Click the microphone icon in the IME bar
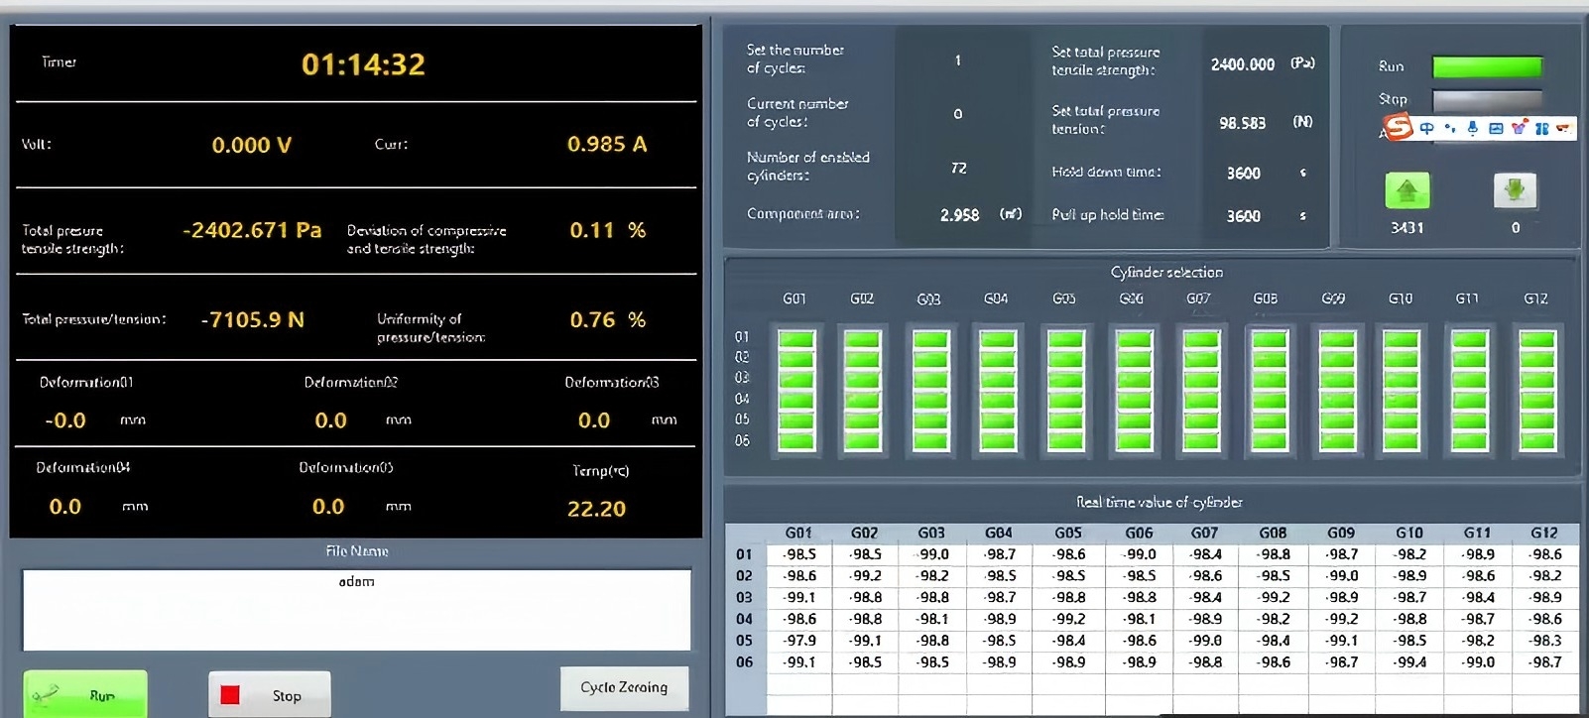1589x718 pixels. pos(1473,128)
